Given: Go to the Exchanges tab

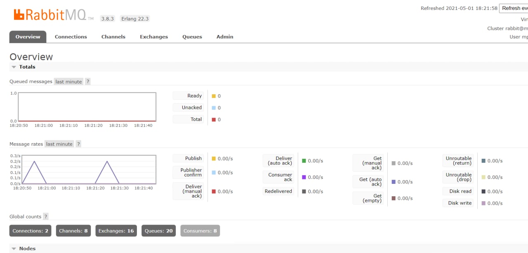Looking at the screenshot, I should (154, 37).
